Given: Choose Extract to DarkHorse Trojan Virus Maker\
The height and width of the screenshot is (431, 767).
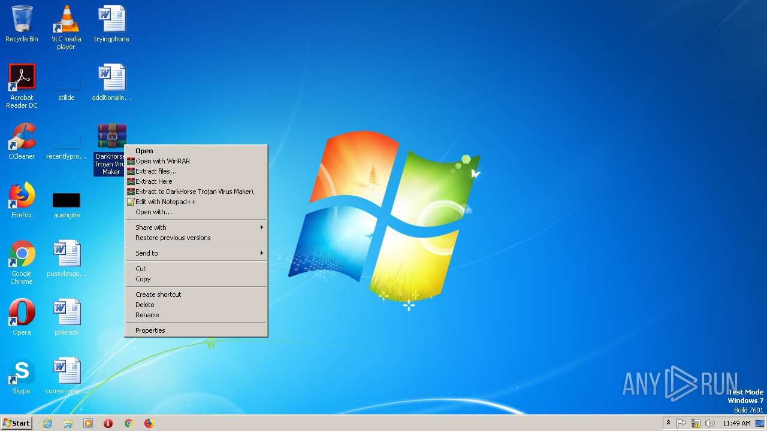Looking at the screenshot, I should tap(196, 192).
